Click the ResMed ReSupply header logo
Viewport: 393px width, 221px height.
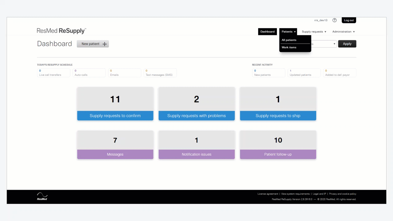[x=61, y=31]
